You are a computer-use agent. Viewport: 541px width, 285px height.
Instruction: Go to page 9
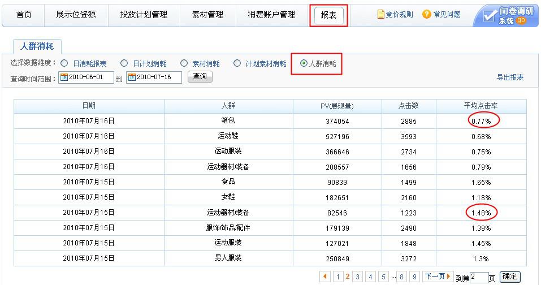click(415, 277)
